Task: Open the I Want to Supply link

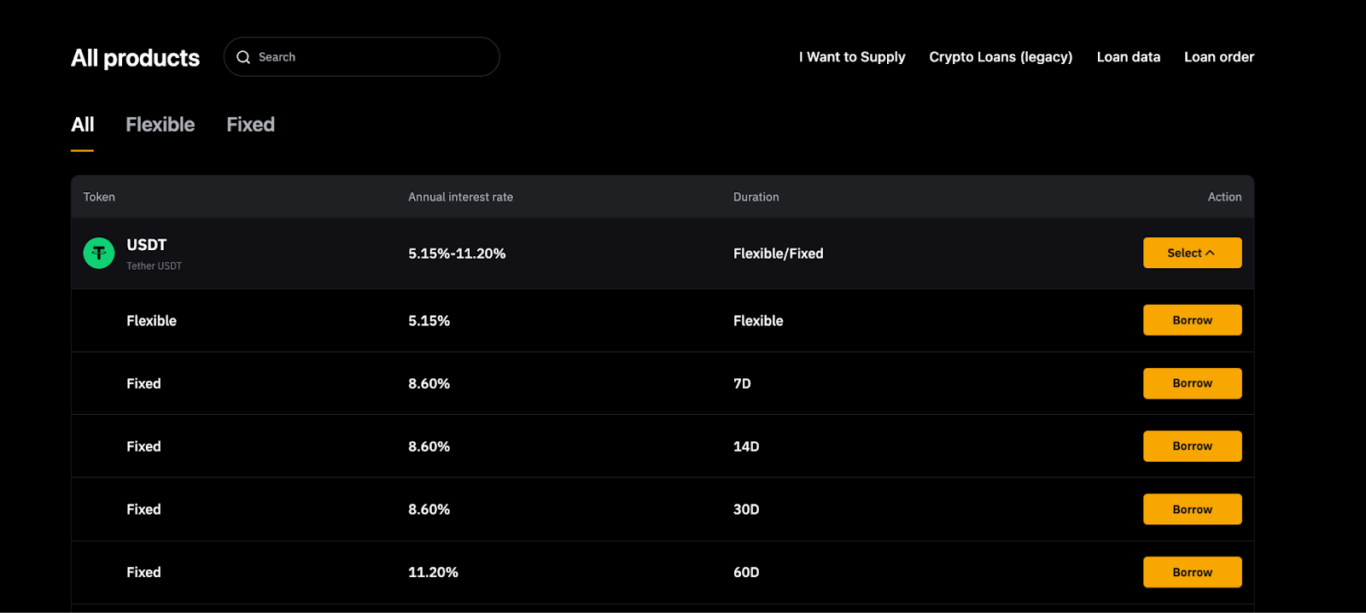Action: [x=852, y=57]
